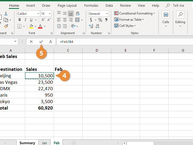Open Format as Table menu

point(129,20)
